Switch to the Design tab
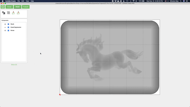The height and width of the screenshot is (107, 190). tap(9, 7)
